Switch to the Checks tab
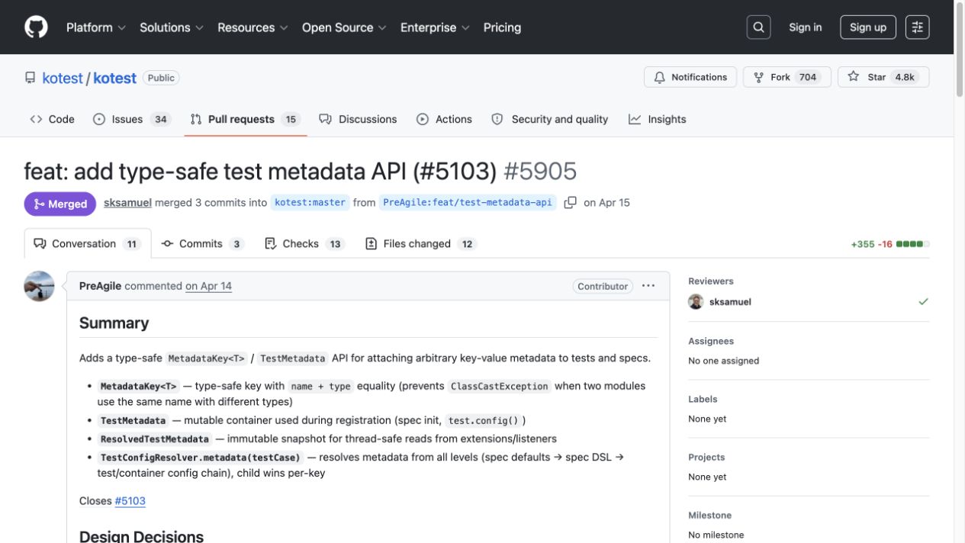 click(x=305, y=244)
